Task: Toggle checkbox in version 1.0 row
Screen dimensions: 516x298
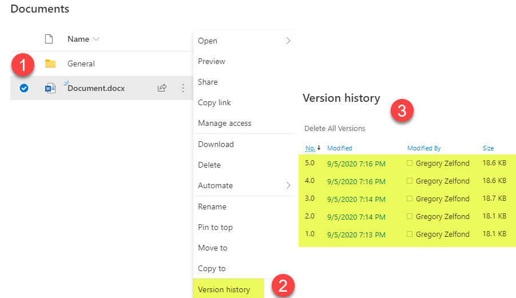Action: (410, 234)
